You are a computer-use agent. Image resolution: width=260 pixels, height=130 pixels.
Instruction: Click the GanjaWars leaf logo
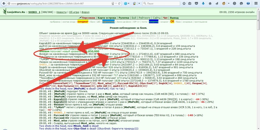(x=4, y=11)
